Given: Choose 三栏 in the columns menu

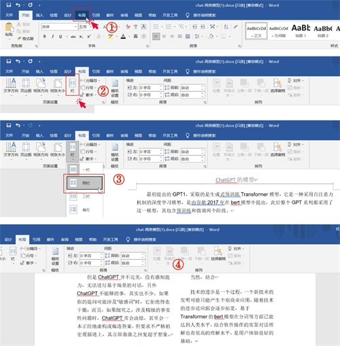Looking at the screenshot, I should 84,196.
